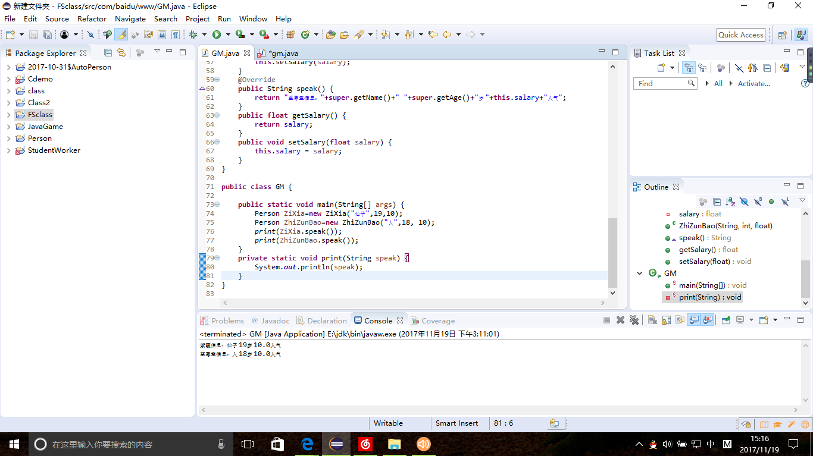The width and height of the screenshot is (813, 456).
Task: Click the Quick Access search box
Action: click(741, 35)
